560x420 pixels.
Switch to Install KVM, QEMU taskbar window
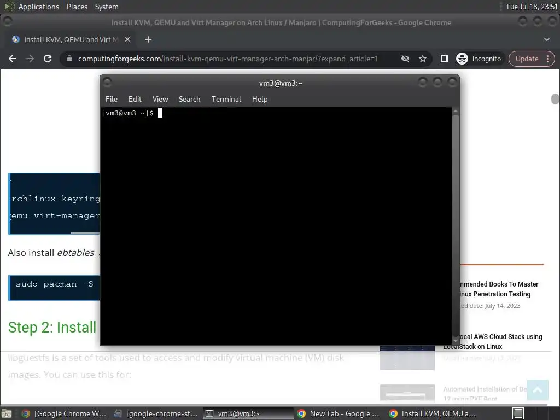click(x=432, y=413)
